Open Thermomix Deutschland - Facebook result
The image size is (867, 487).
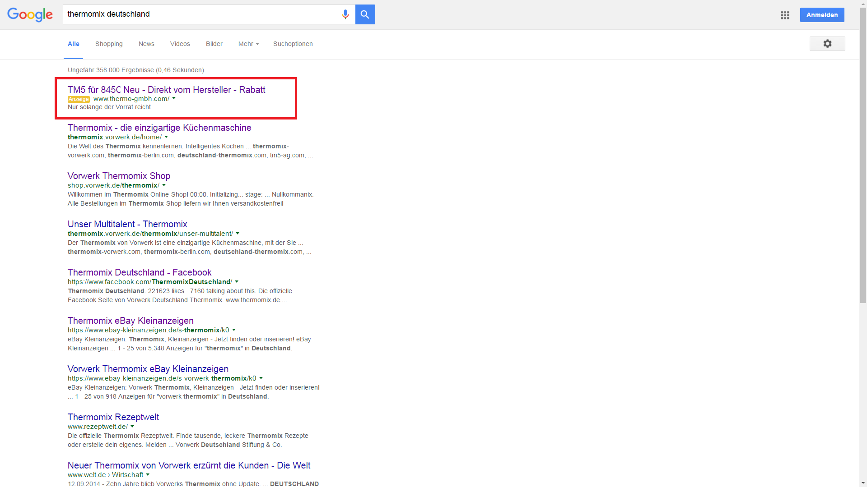coord(140,272)
